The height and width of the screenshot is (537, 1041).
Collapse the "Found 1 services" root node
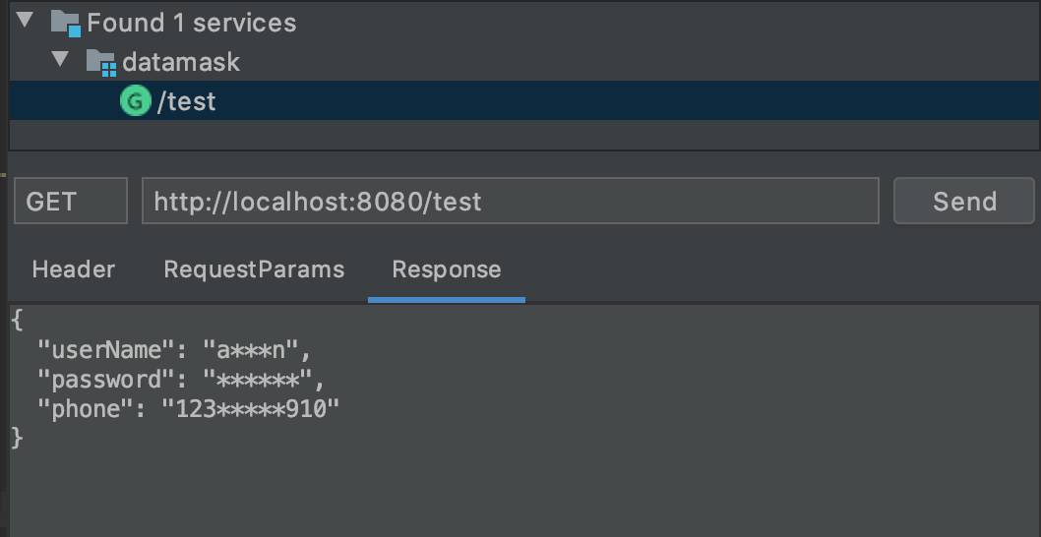point(25,21)
